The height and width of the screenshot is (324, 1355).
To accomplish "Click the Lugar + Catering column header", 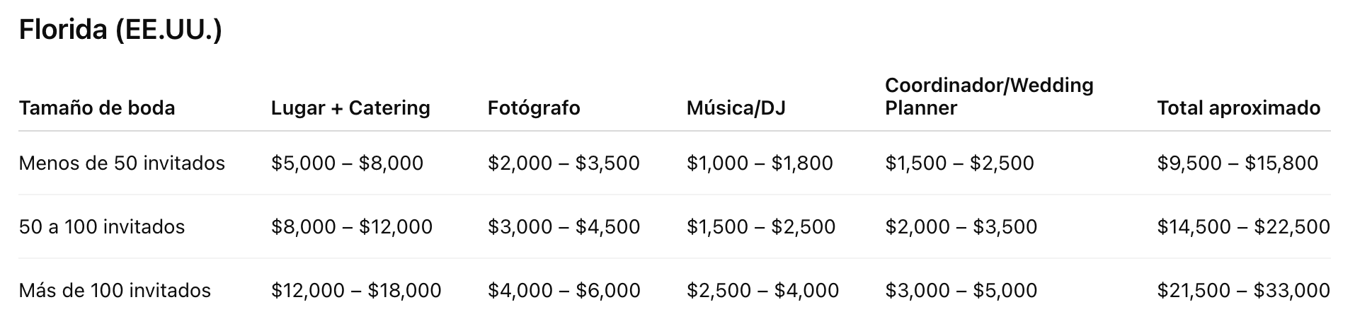I will (x=350, y=108).
